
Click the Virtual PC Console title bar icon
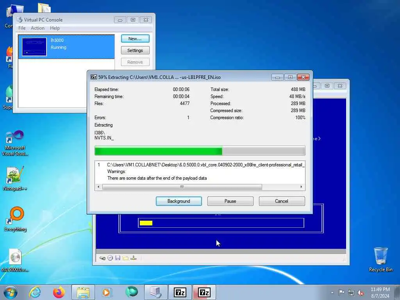coord(20,20)
